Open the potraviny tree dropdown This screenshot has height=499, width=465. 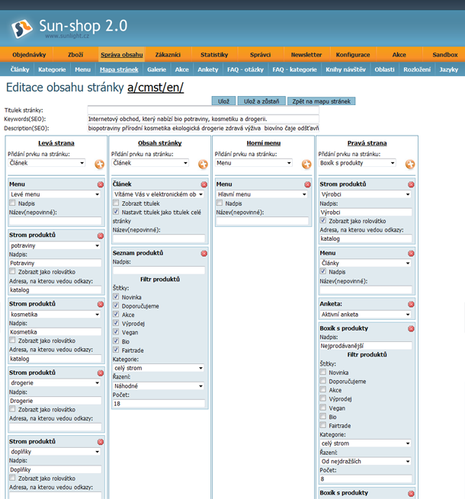[x=55, y=245]
